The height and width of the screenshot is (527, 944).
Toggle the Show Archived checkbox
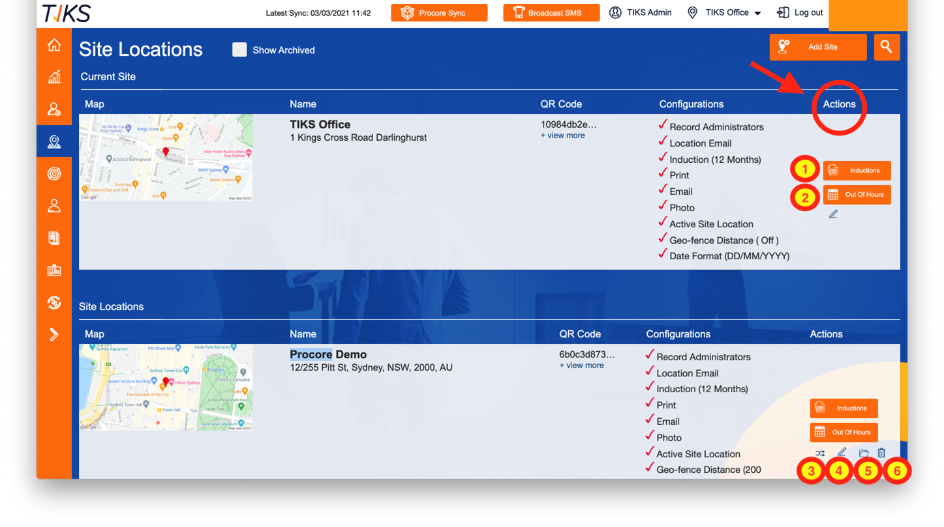click(239, 50)
